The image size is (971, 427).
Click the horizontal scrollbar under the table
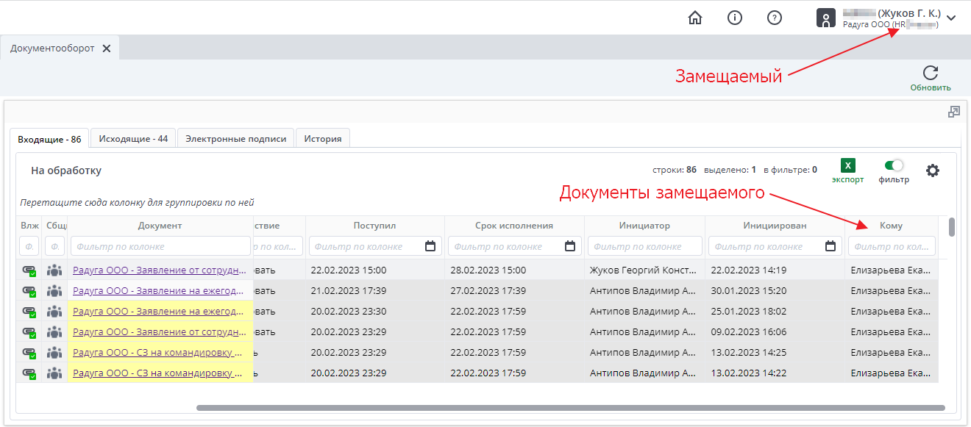click(x=570, y=408)
